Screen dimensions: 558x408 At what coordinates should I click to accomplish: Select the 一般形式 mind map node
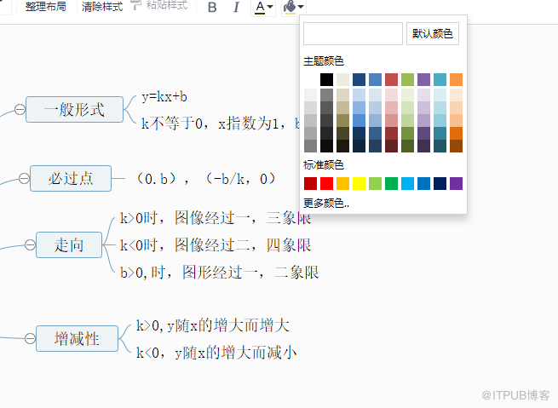point(74,109)
